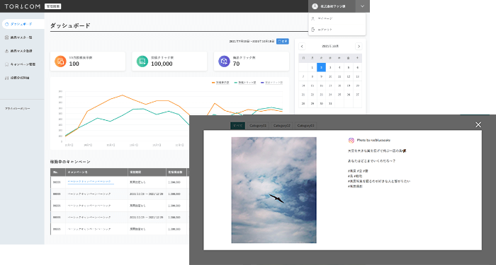The image size is (496, 265).
Task: Open the first campaign name link
Action: coord(89,182)
